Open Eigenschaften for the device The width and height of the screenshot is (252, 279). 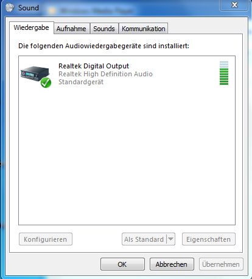(209, 239)
